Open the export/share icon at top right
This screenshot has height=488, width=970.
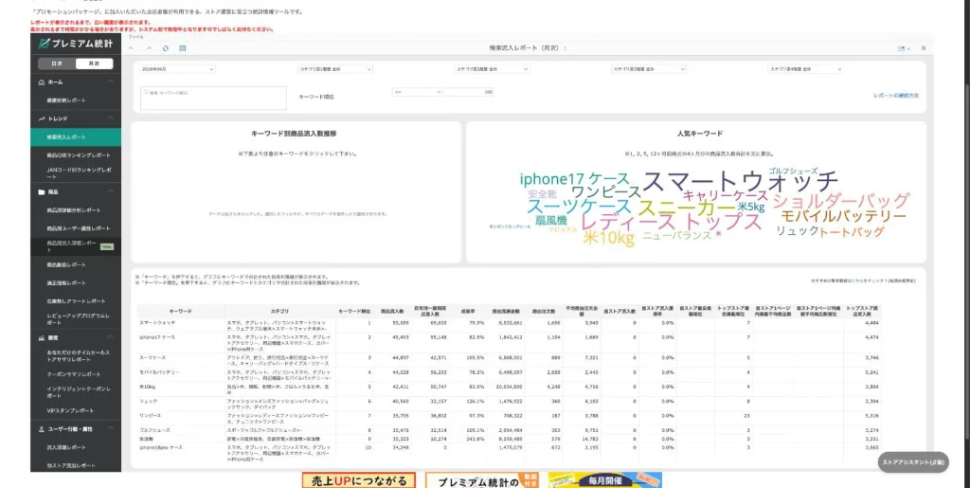pyautogui.click(x=902, y=48)
